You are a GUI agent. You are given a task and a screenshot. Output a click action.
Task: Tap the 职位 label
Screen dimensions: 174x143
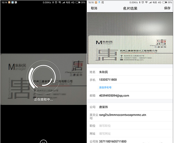coord(92,126)
